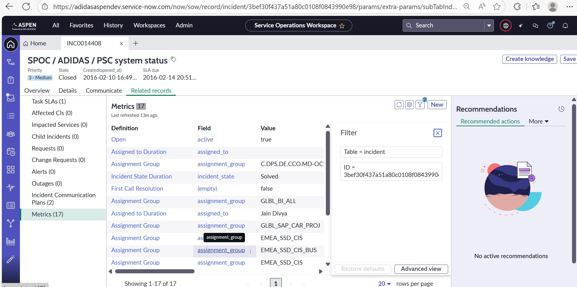Open the Workspaces menu

pyautogui.click(x=149, y=25)
